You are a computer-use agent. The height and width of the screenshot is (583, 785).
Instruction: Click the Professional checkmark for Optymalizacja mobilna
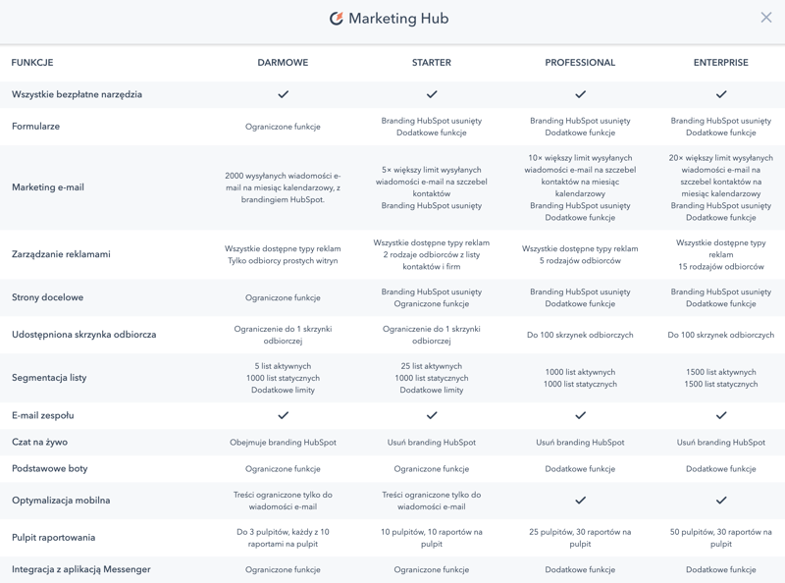[x=580, y=501]
